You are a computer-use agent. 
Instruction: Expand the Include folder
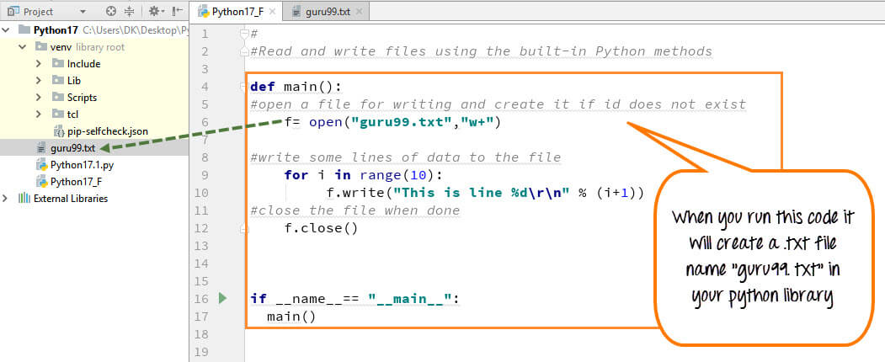point(40,64)
